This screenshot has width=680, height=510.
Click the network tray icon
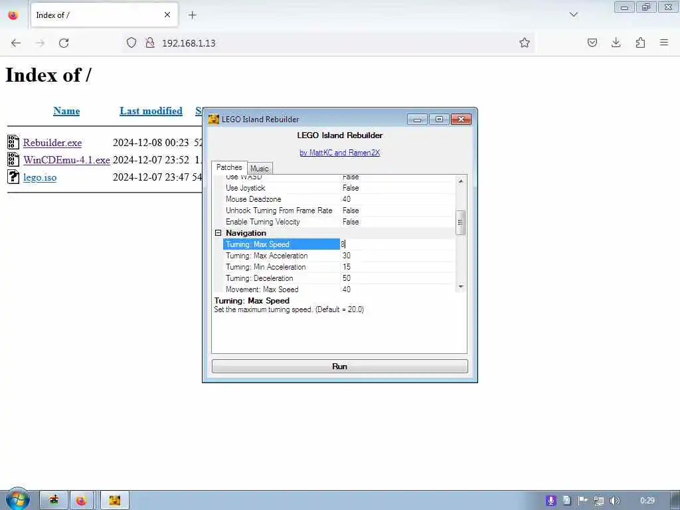click(599, 501)
